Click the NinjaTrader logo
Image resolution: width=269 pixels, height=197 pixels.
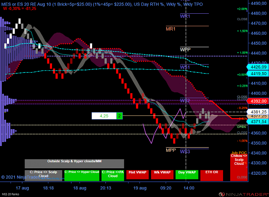(x=243, y=194)
